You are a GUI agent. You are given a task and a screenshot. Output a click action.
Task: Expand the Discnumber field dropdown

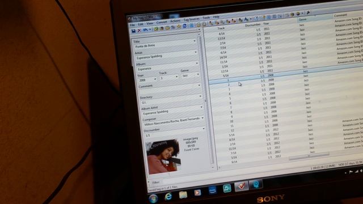(x=204, y=129)
